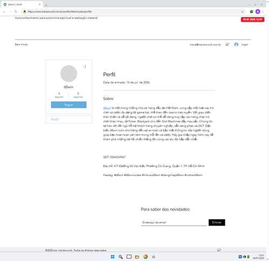Click the Địa chỉ address line

[154, 166]
